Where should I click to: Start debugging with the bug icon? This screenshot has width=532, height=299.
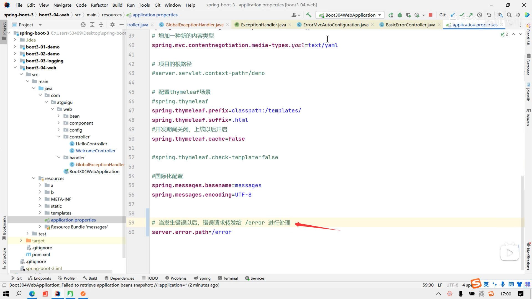point(400,15)
